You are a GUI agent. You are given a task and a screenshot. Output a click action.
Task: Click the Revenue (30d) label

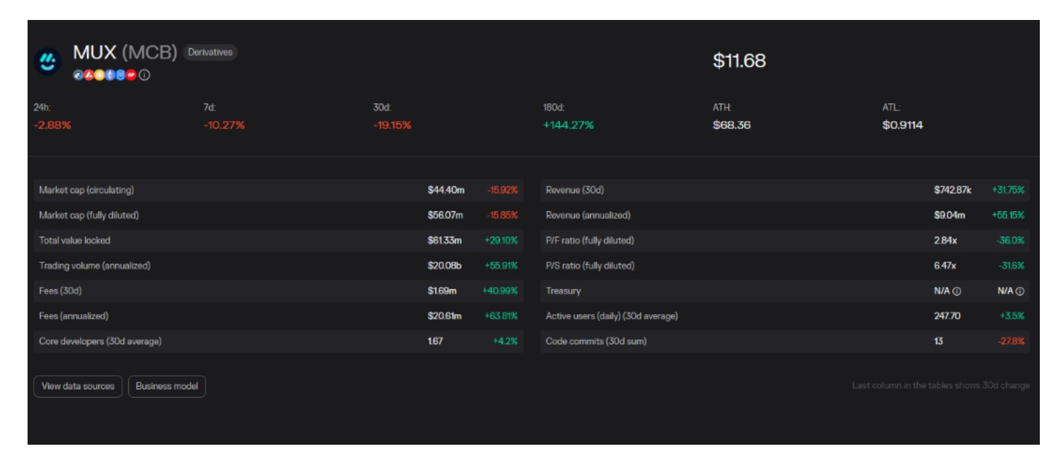(574, 190)
